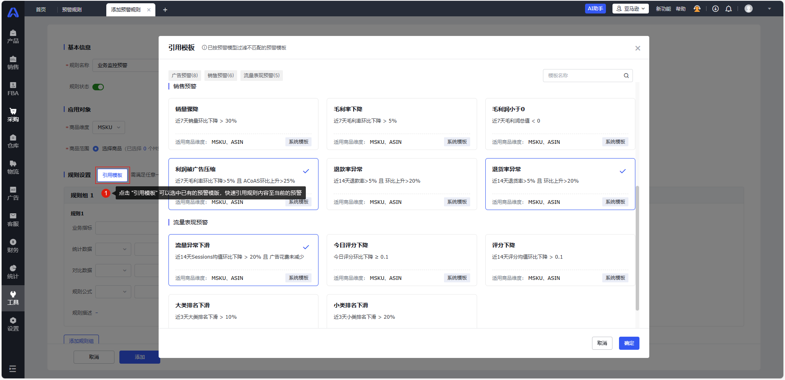Click the search magnifier in 模板名称 box
Screen dimensions: 785x380
click(x=626, y=76)
